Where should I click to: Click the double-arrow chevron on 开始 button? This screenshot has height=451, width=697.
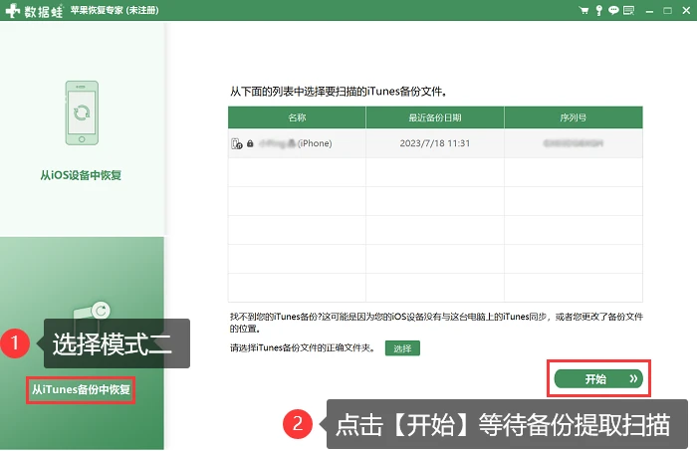coord(633,379)
